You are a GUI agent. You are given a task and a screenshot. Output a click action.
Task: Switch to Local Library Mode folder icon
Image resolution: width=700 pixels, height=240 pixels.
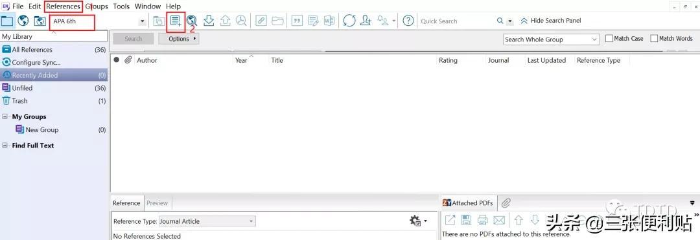(x=7, y=21)
